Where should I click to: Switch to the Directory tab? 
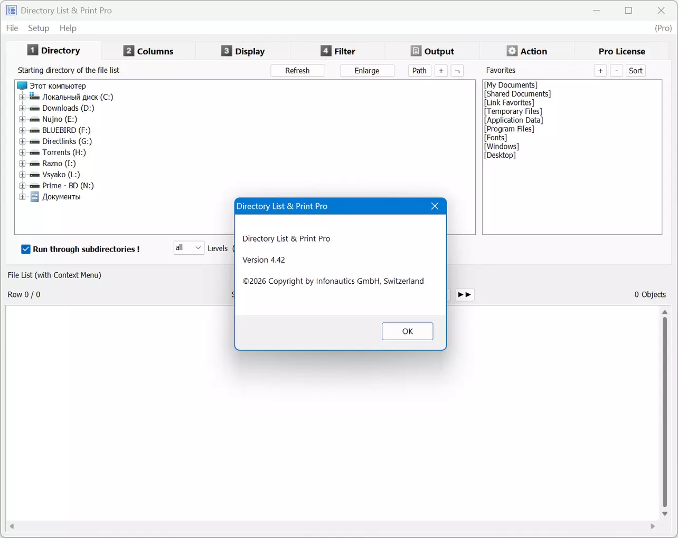(54, 51)
